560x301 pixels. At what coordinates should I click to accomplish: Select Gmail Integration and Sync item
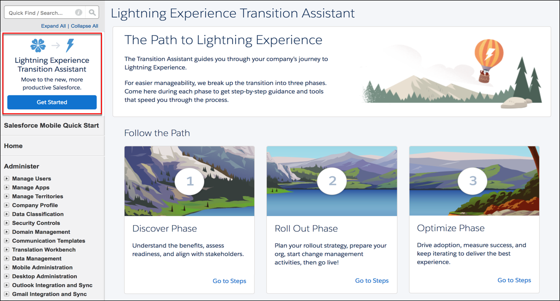point(50,295)
